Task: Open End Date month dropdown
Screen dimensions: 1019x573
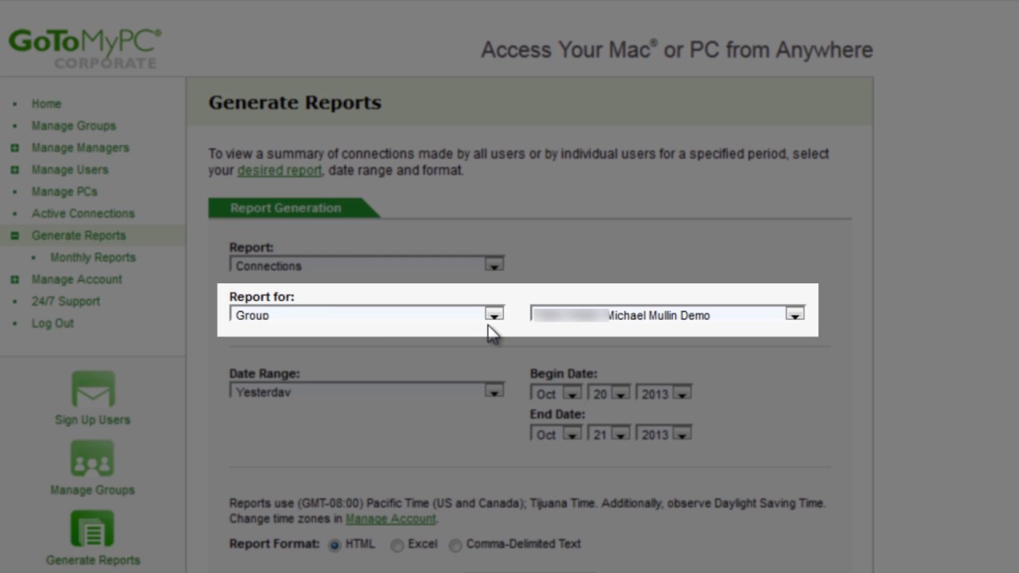Action: pos(556,434)
